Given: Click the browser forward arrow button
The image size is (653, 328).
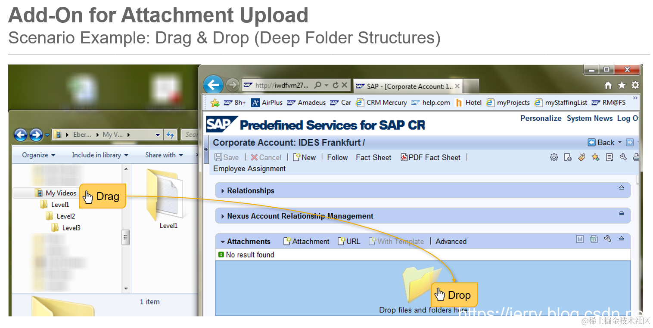Looking at the screenshot, I should click(233, 85).
